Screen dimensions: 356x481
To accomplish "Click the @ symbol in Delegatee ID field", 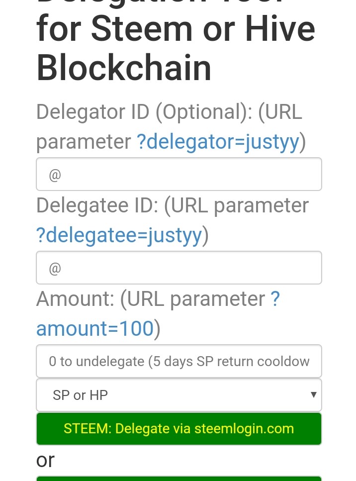I will pyautogui.click(x=55, y=269).
